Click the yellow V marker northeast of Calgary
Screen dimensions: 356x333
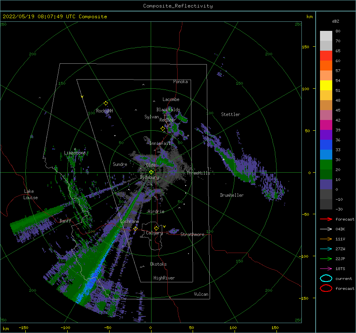tap(164, 226)
